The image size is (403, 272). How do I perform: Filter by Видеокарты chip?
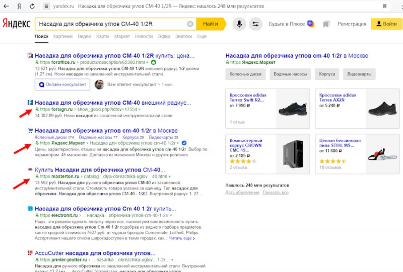(x=359, y=74)
